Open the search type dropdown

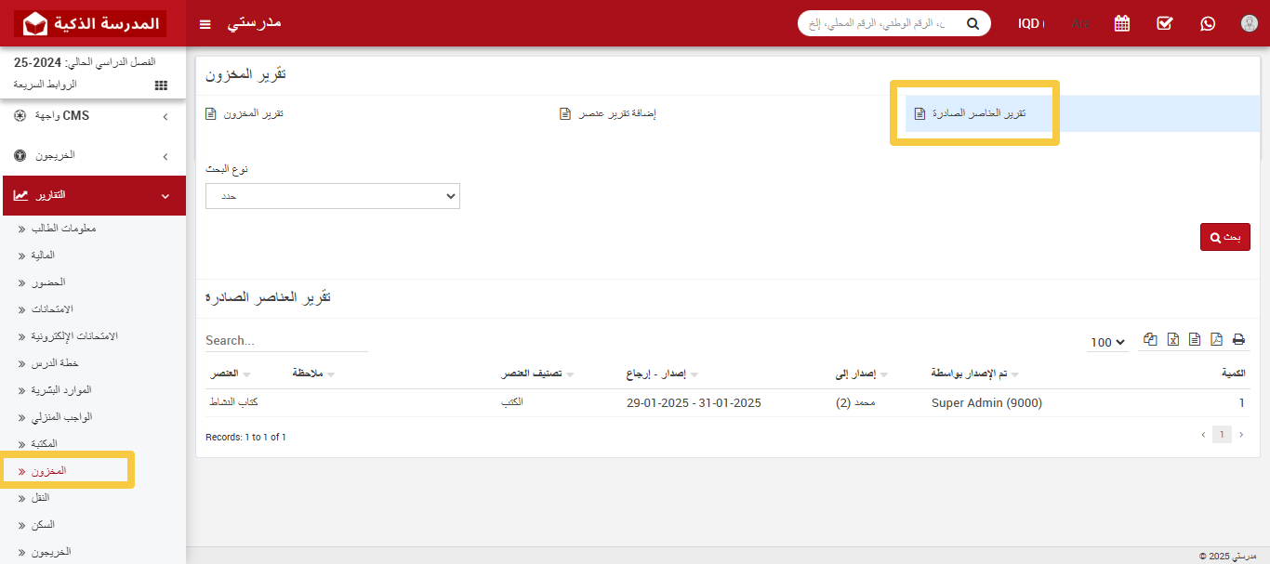[332, 196]
